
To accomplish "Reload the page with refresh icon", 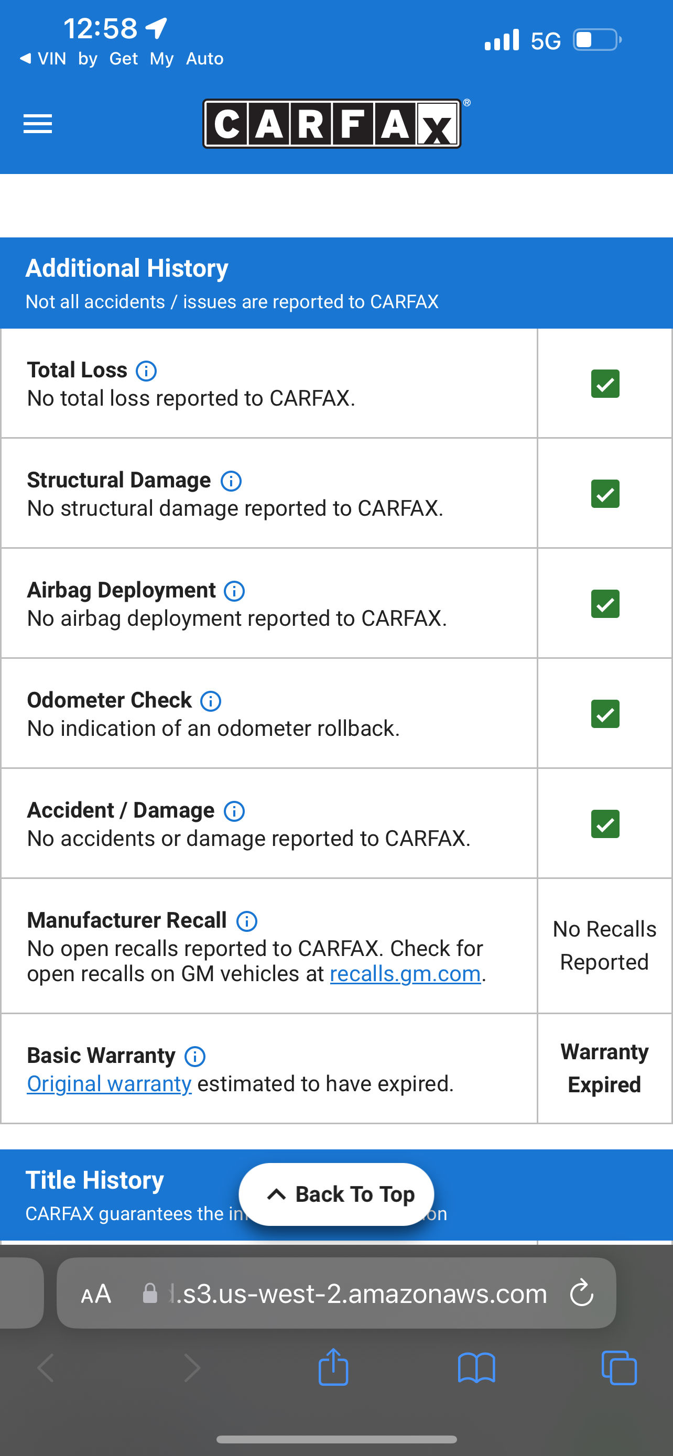I will [581, 1293].
